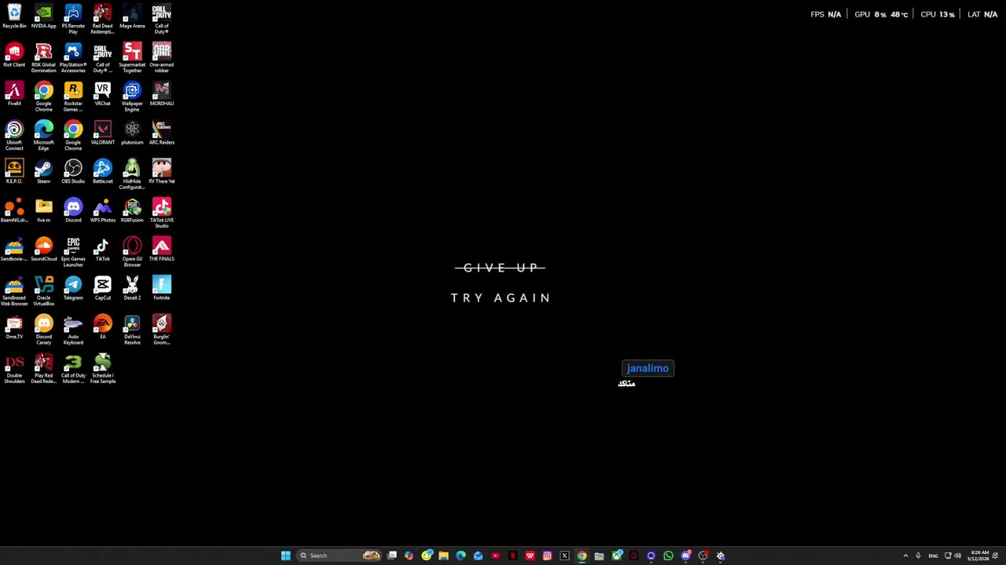The height and width of the screenshot is (565, 1006).
Task: Select THE FINALS game icon
Action: coord(162,250)
